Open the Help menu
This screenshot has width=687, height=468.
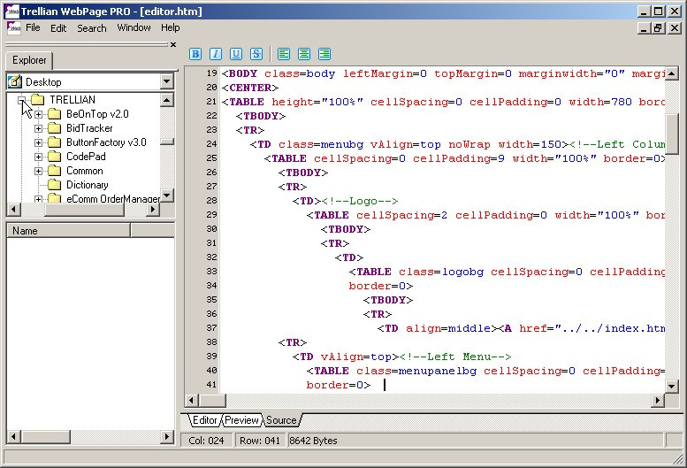pyautogui.click(x=170, y=27)
